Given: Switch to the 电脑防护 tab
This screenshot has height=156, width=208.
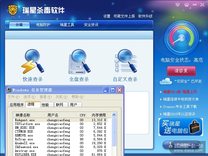Looking at the screenshot, I should 43,25.
